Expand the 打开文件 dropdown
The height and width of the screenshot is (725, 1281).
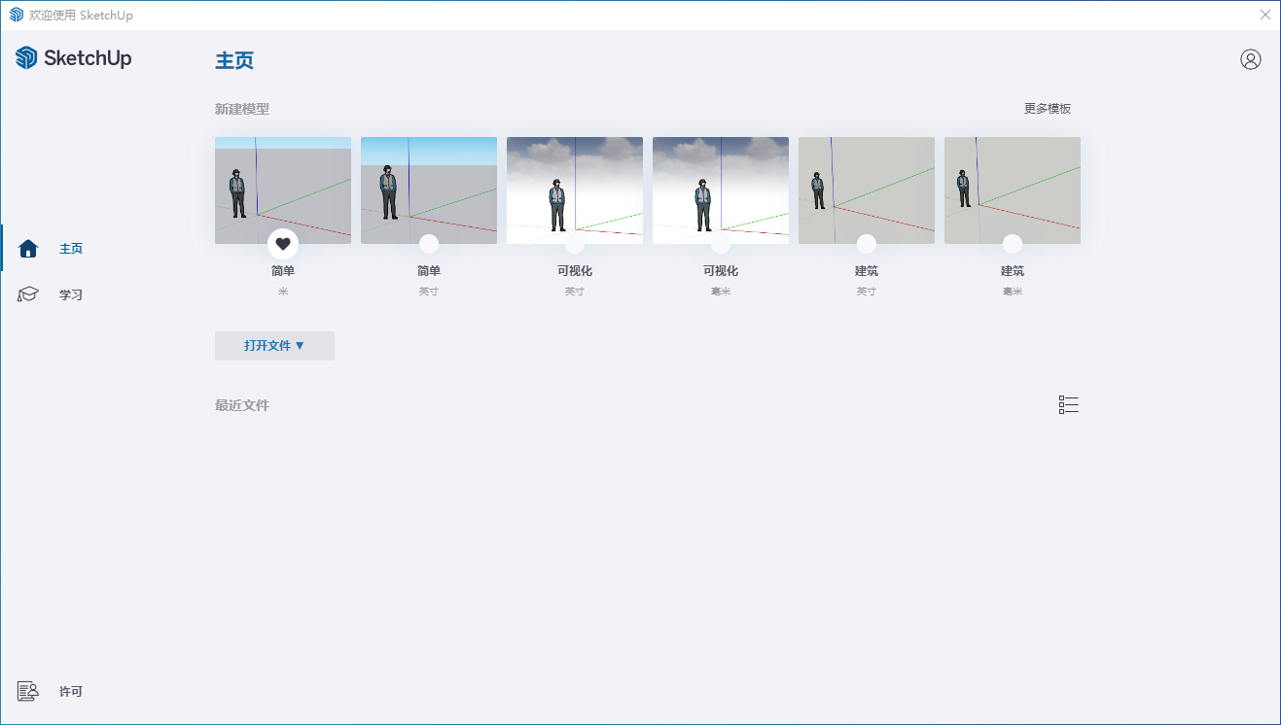274,346
